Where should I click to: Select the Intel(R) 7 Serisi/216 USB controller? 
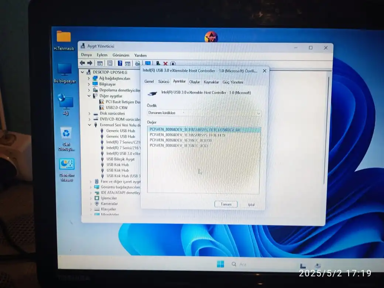(x=120, y=148)
